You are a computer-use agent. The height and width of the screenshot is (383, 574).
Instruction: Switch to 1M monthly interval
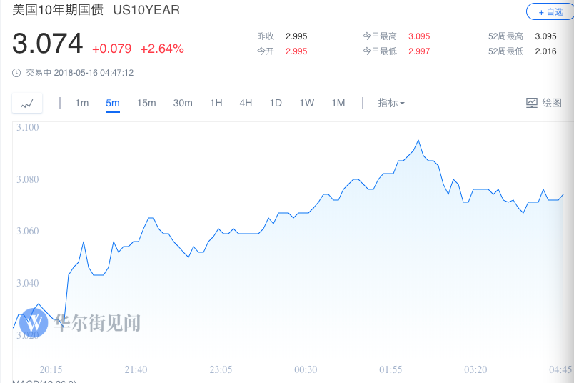[x=338, y=103]
